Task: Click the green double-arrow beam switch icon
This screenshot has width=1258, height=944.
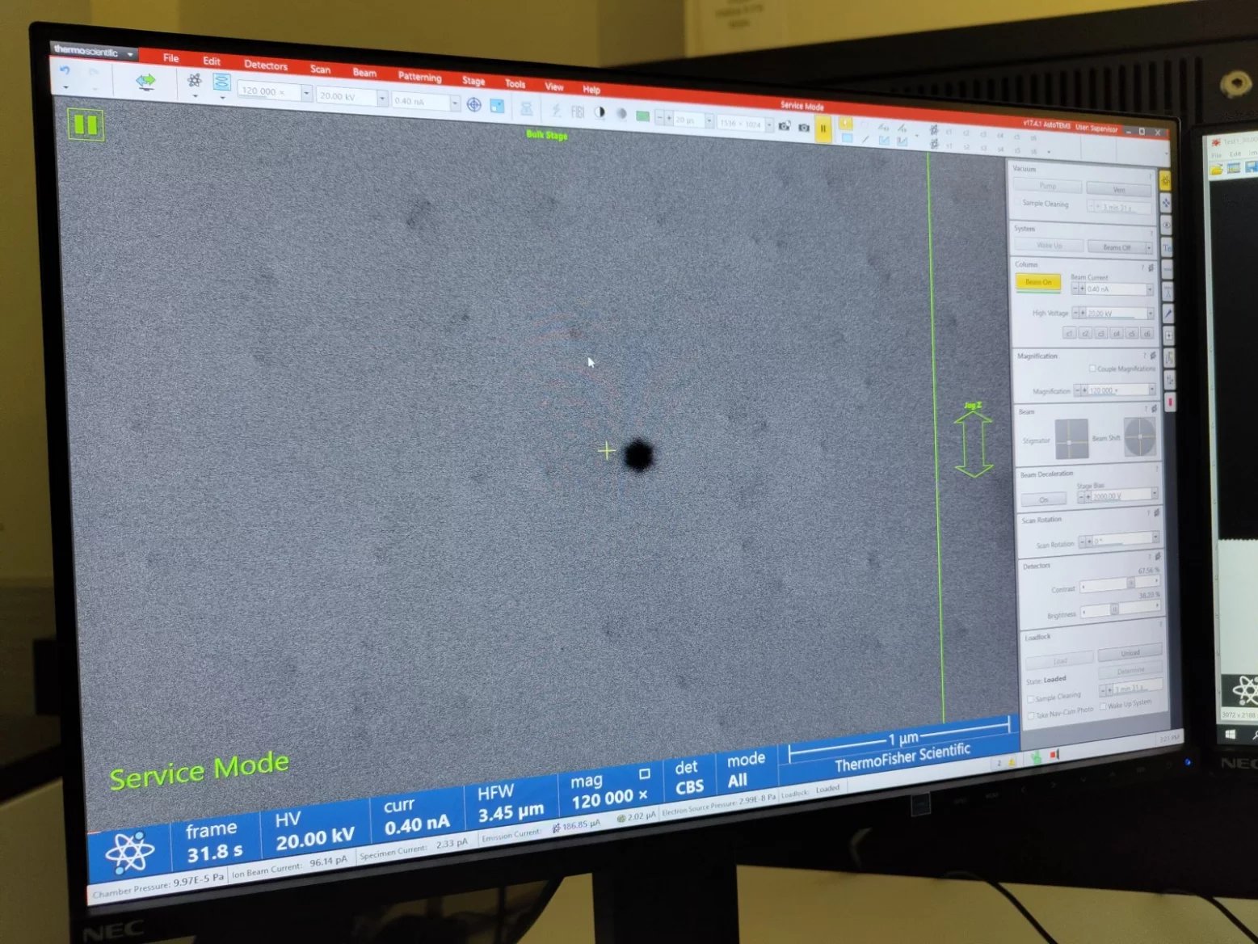Action: tap(145, 81)
